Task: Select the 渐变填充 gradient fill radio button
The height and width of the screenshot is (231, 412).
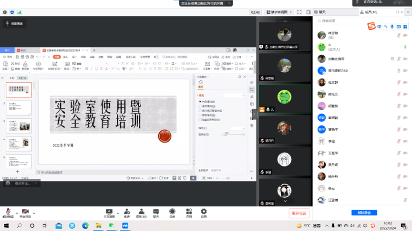Action: coord(200,106)
